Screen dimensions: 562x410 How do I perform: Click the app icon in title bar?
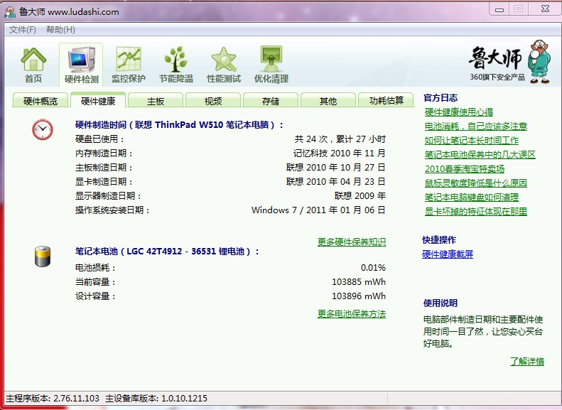(x=10, y=11)
